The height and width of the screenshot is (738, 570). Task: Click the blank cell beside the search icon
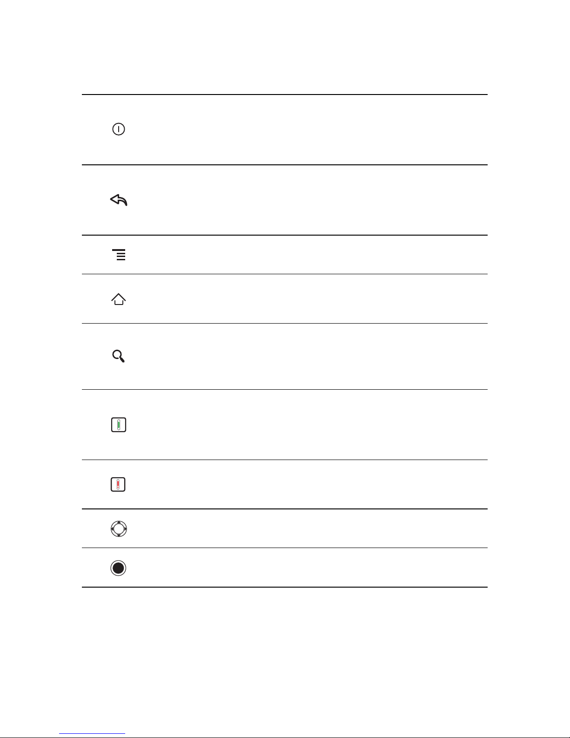[321, 356]
